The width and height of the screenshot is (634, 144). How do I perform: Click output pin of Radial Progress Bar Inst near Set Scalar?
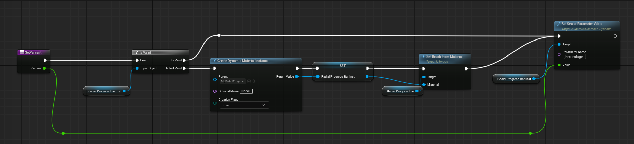534,79
